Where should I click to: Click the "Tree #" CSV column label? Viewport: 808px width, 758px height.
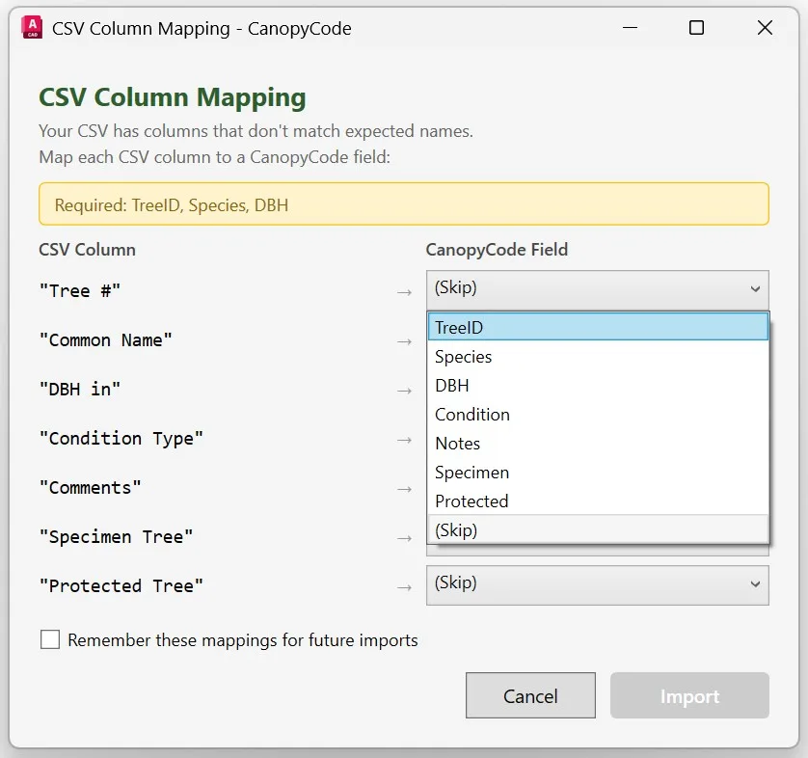(80, 291)
